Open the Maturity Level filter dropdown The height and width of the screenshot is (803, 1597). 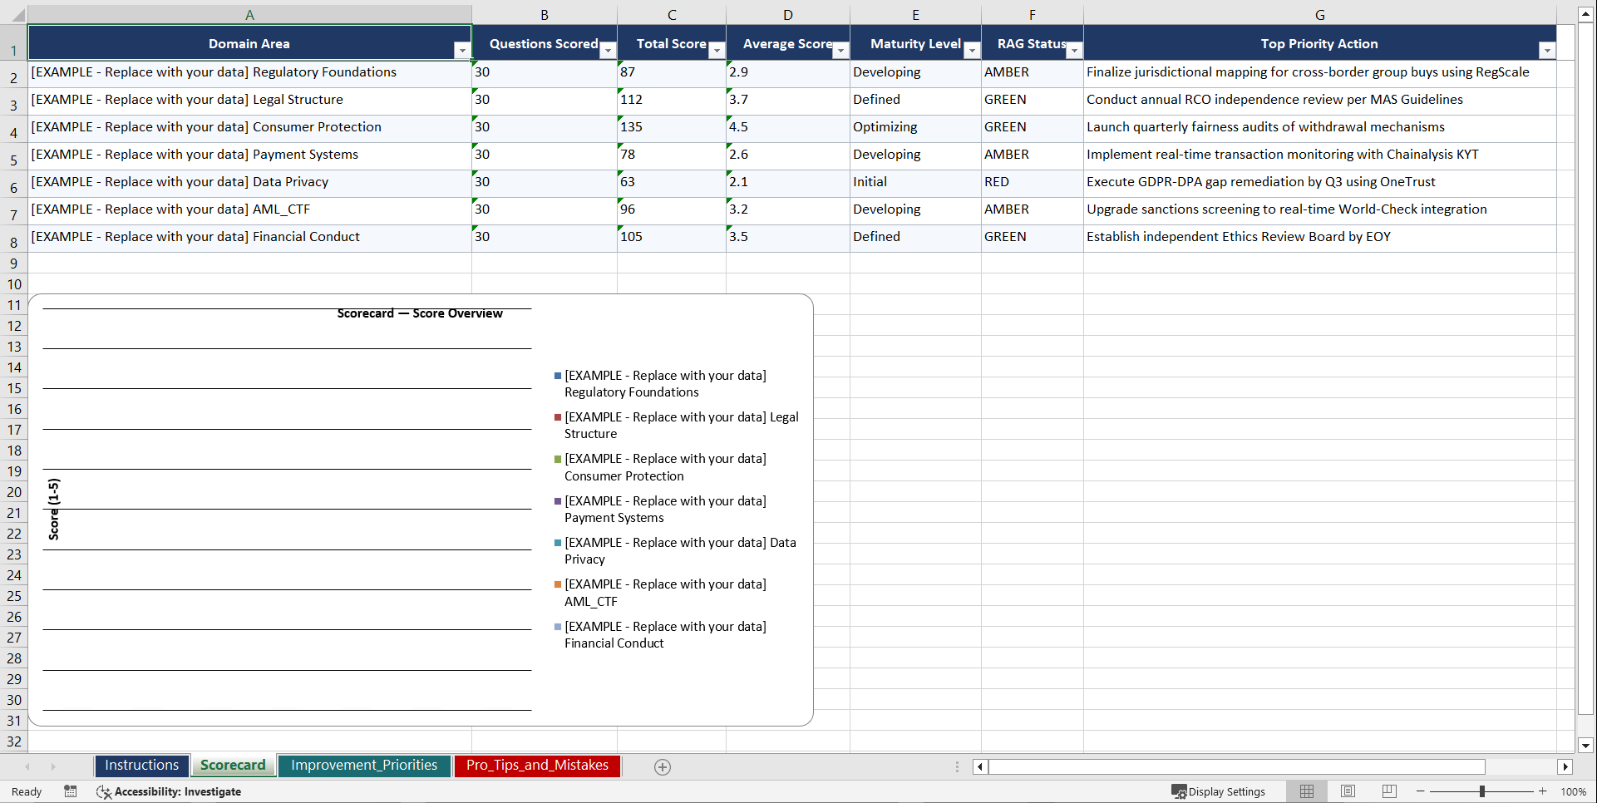click(971, 50)
